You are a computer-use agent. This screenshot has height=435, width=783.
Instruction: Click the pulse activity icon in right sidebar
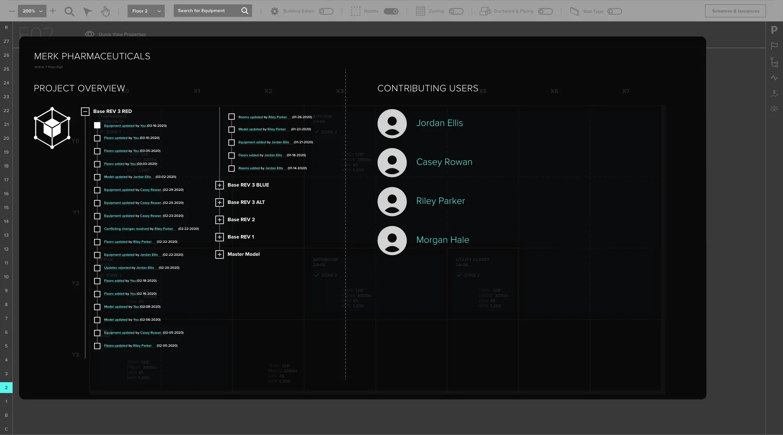click(774, 78)
